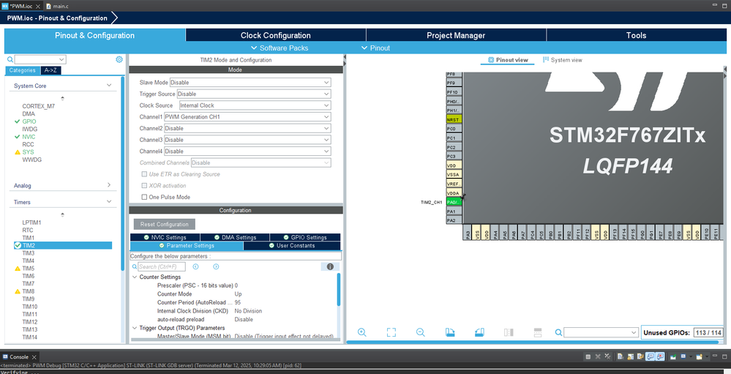Screen dimensions: 731x374
Task: Remove launch with console X icon
Action: click(x=598, y=356)
